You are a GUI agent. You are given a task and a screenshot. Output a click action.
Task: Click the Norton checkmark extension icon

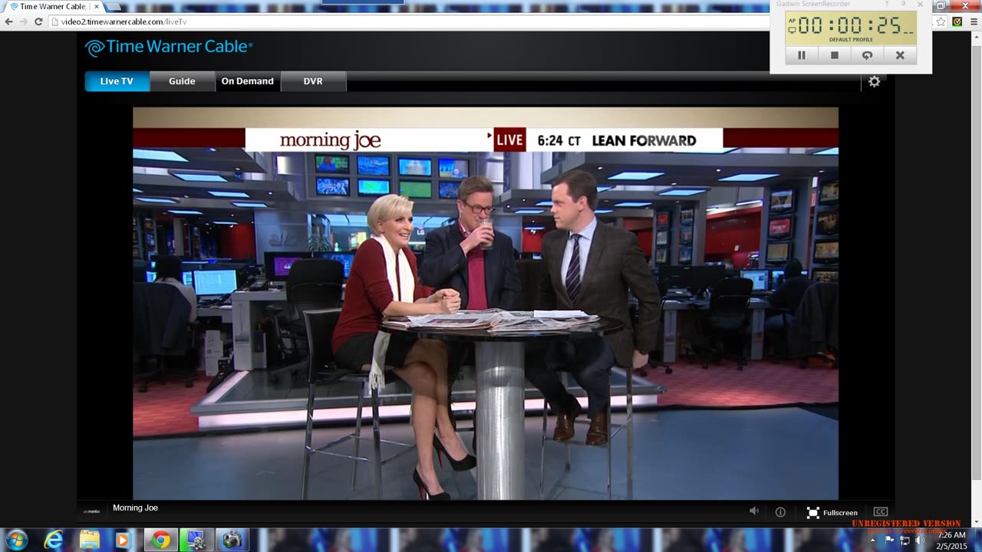click(x=957, y=21)
